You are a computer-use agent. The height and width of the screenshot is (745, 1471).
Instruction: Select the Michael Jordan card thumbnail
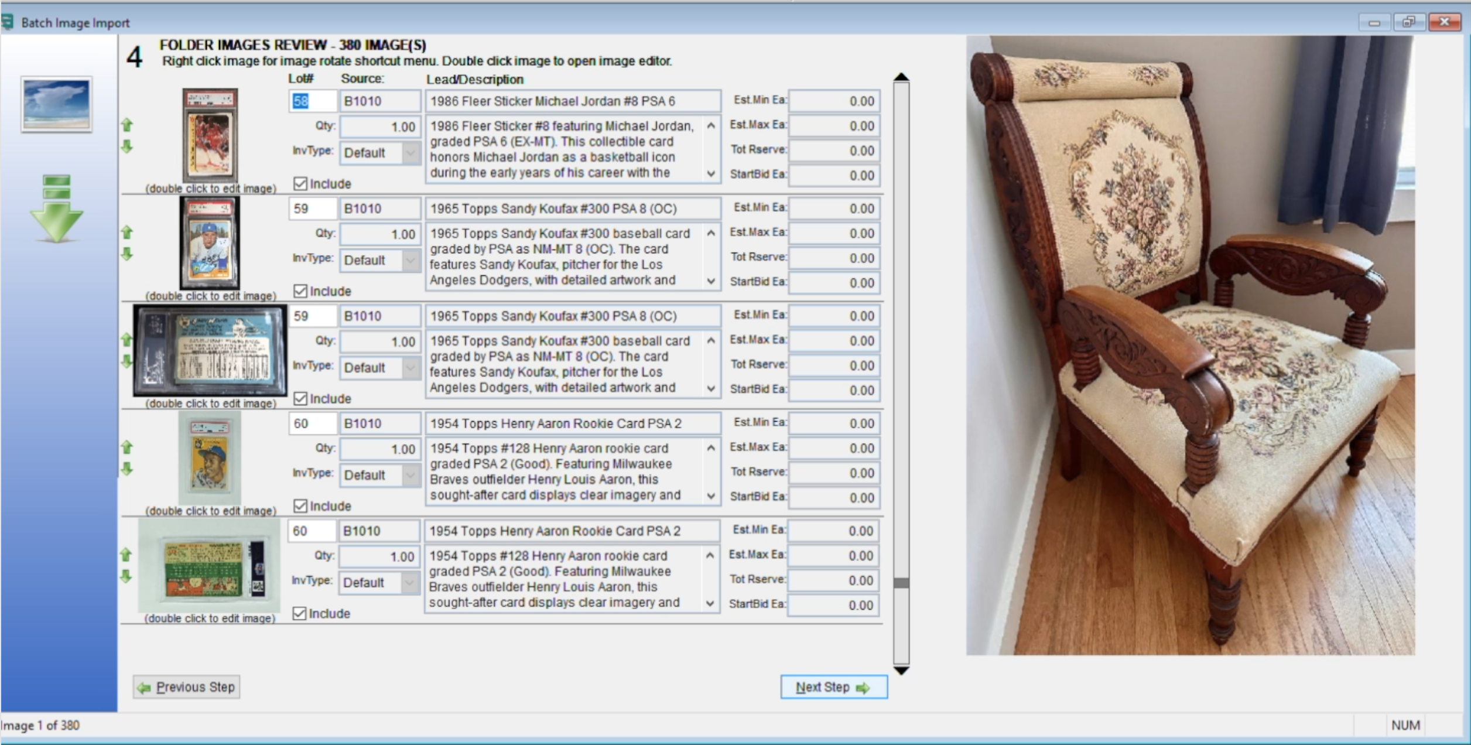210,136
